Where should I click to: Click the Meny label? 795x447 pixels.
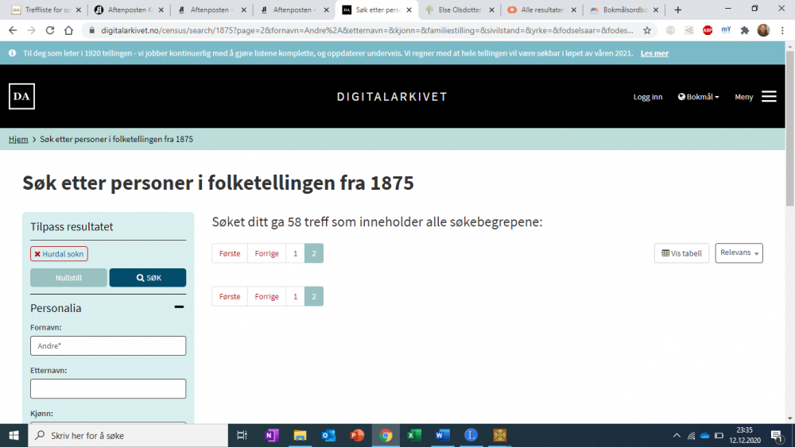(744, 97)
